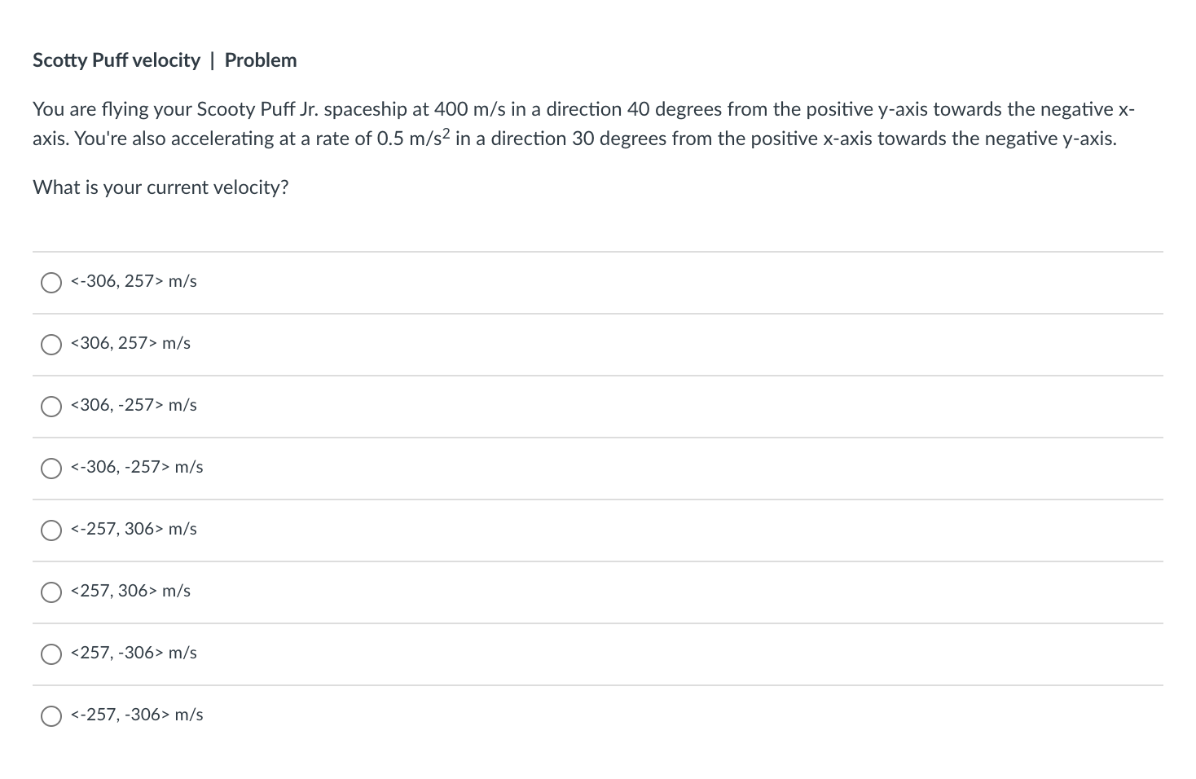Select the <257, 306> m/s answer option
The height and width of the screenshot is (779, 1196).
(51, 592)
